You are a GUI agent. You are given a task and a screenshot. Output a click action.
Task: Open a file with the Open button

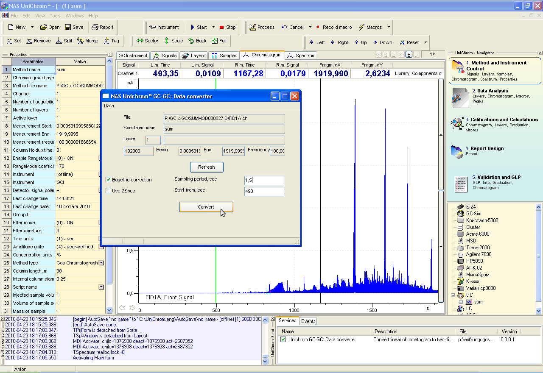[x=50, y=27]
